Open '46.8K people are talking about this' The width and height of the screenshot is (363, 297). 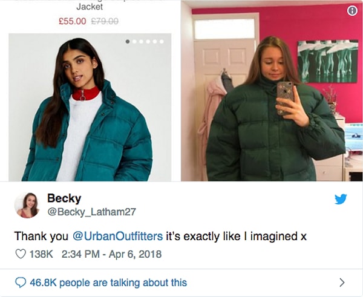[108, 282]
